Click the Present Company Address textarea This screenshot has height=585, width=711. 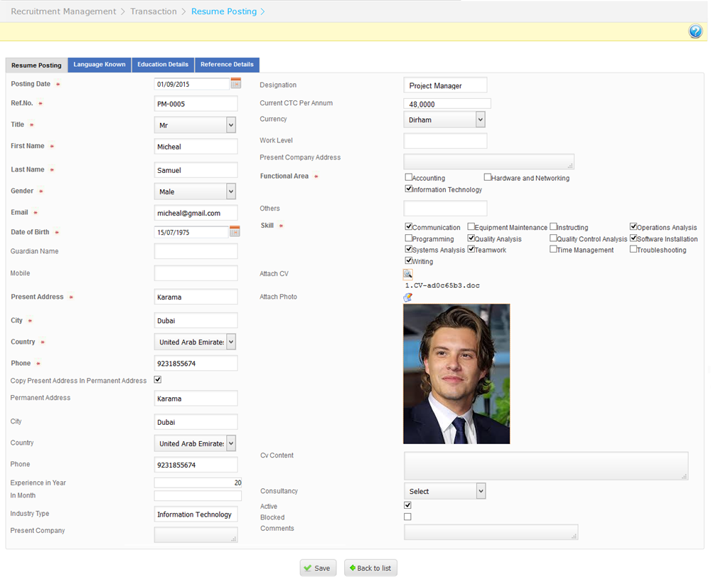(x=489, y=162)
